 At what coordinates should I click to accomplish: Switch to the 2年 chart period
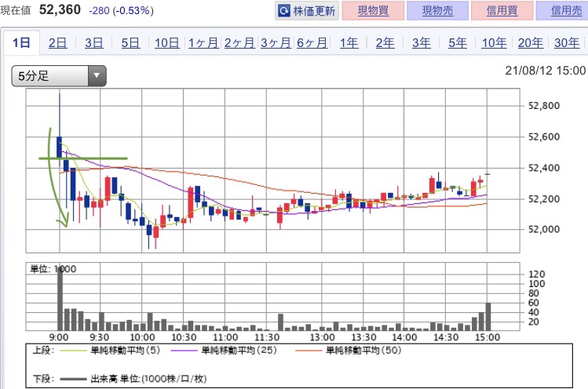coord(385,43)
